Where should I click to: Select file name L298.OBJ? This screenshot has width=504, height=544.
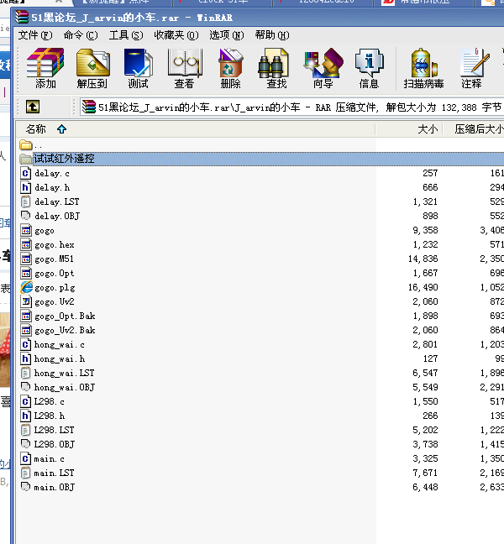(x=54, y=444)
